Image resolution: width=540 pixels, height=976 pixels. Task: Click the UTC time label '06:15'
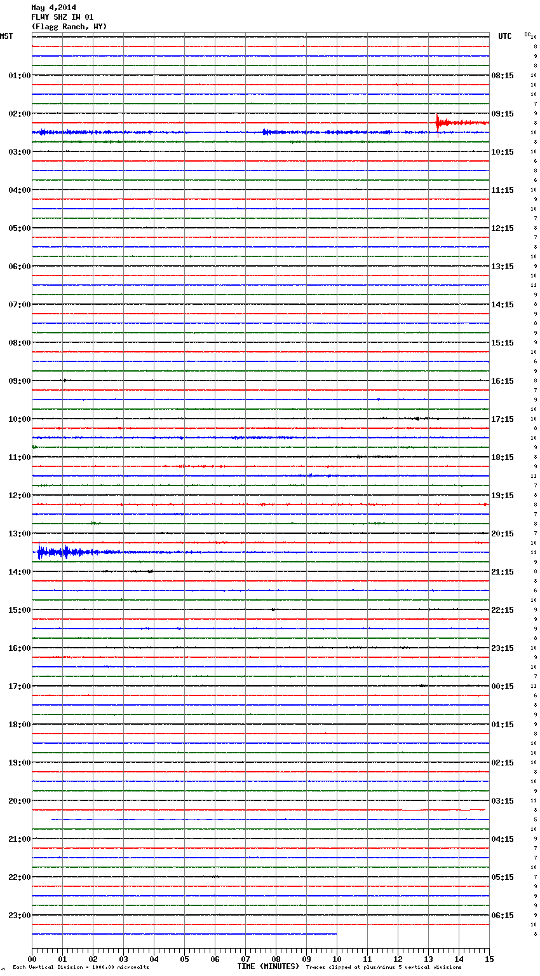(x=503, y=916)
